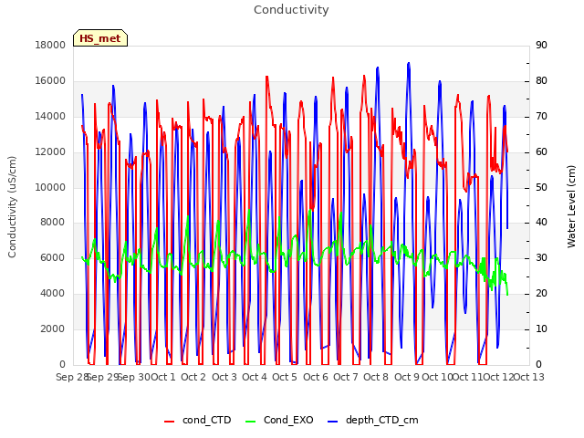Click the 20 right axis tick label
The width and height of the screenshot is (584, 438).
point(541,294)
